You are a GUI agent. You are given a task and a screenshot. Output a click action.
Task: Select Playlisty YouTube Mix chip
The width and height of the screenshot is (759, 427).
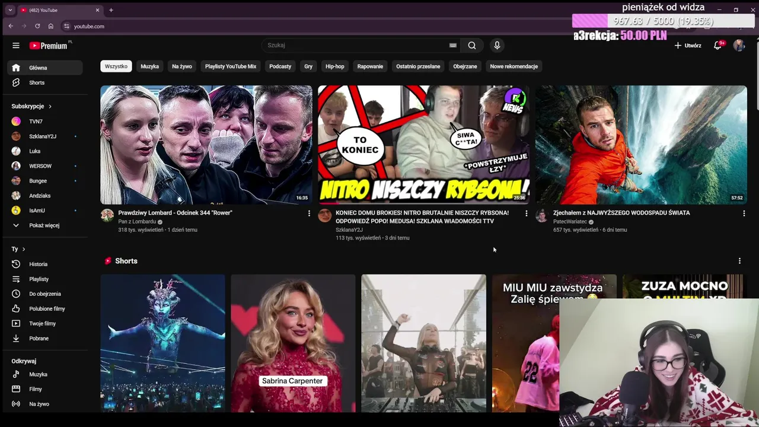[231, 66]
